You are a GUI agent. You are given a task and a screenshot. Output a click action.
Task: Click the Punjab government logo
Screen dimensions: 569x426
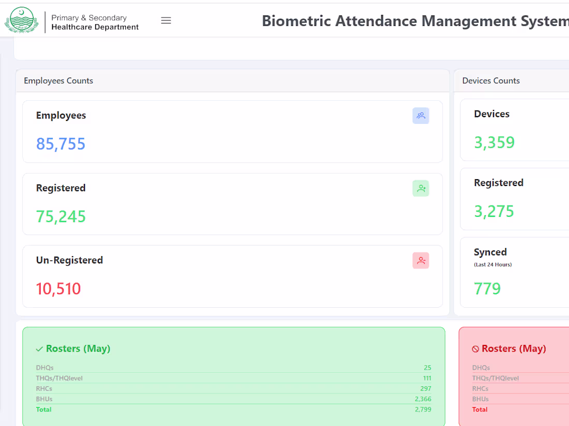point(21,20)
